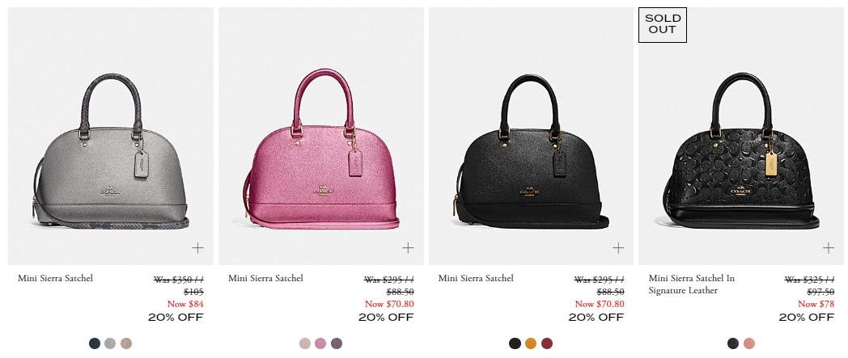Image resolution: width=848 pixels, height=358 pixels.
Task: Choose the orange swatch for the third satchel
Action: [531, 343]
